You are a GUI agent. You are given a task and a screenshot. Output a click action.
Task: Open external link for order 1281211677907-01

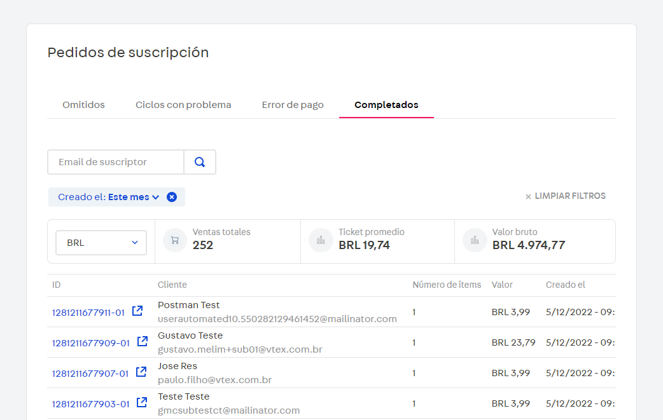coord(141,372)
